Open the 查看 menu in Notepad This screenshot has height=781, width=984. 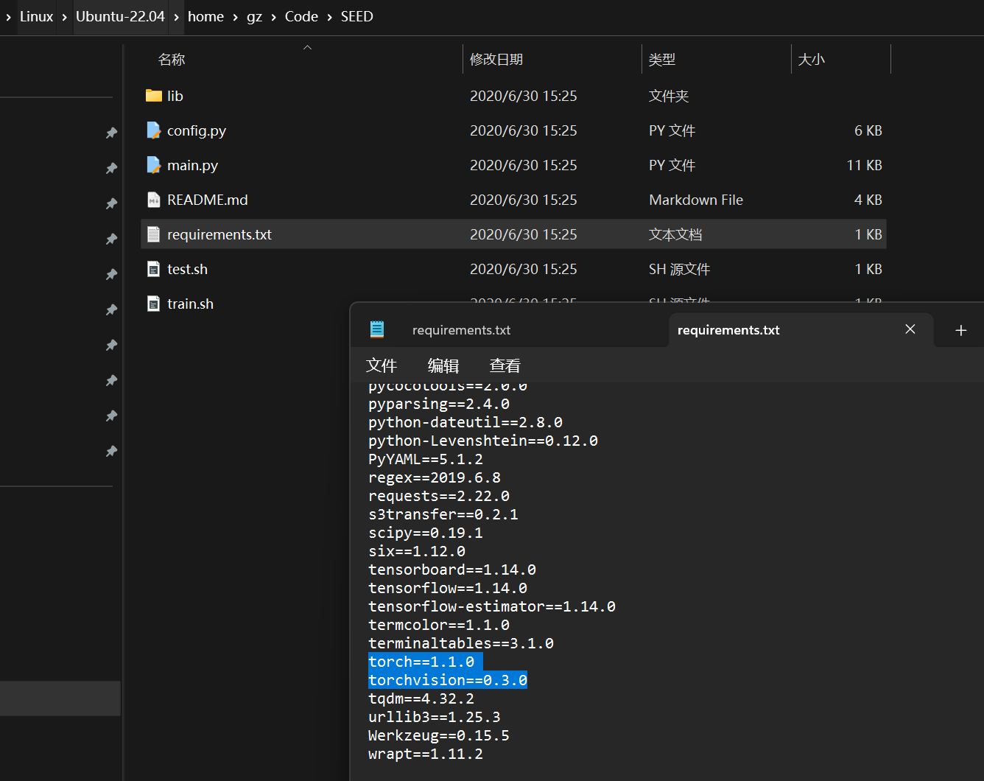[505, 365]
